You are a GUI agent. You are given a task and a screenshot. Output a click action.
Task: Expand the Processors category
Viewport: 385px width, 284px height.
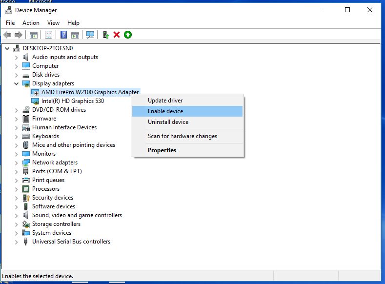pos(16,189)
